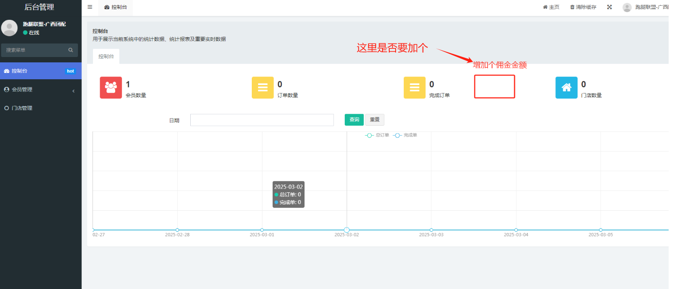Screen dimensions: 688x289
Task: Open the 跑腿联盟 user dropdown in top bar
Action: [x=645, y=7]
